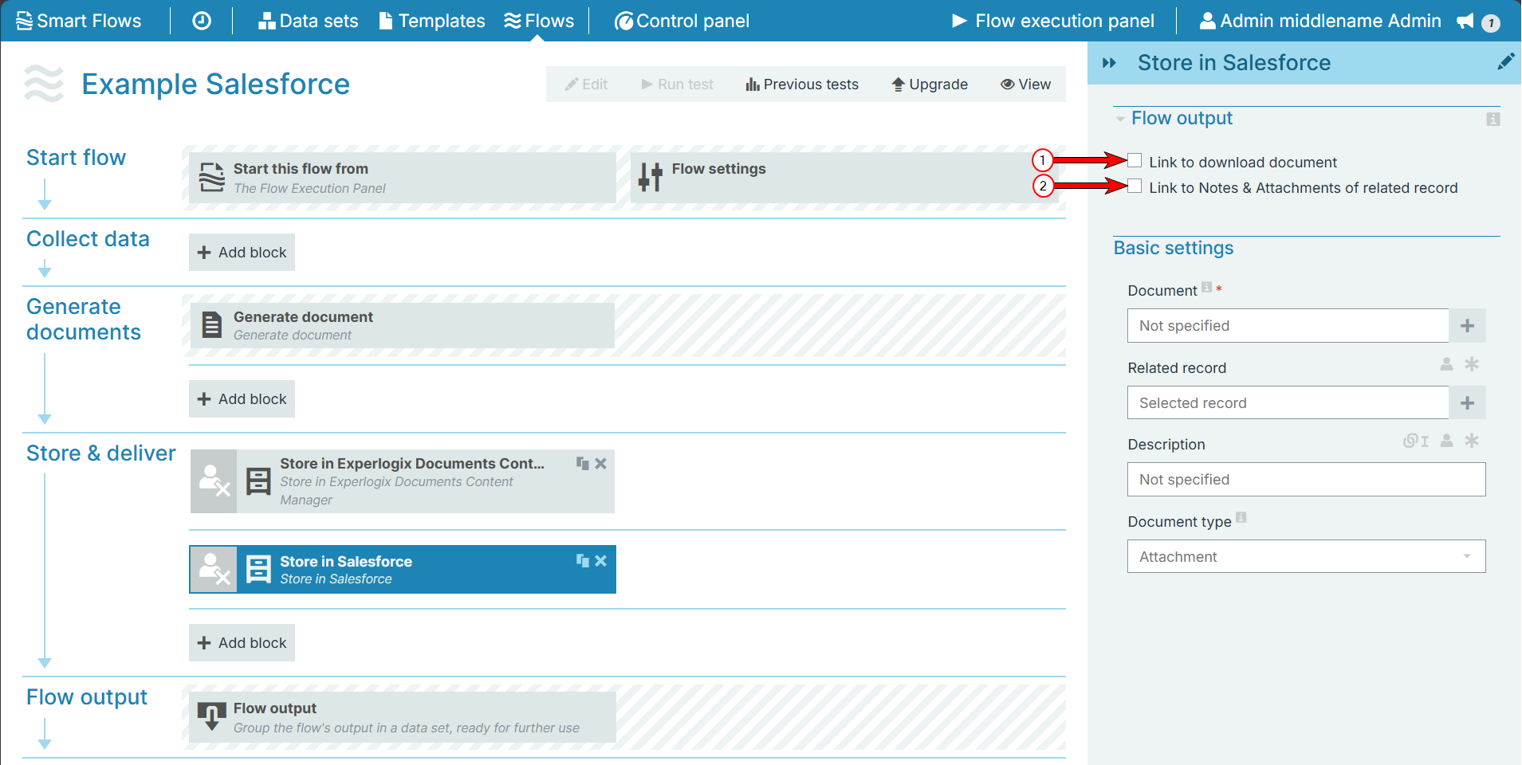Click the Run test button
Image resolution: width=1522 pixels, height=765 pixels.
click(678, 84)
